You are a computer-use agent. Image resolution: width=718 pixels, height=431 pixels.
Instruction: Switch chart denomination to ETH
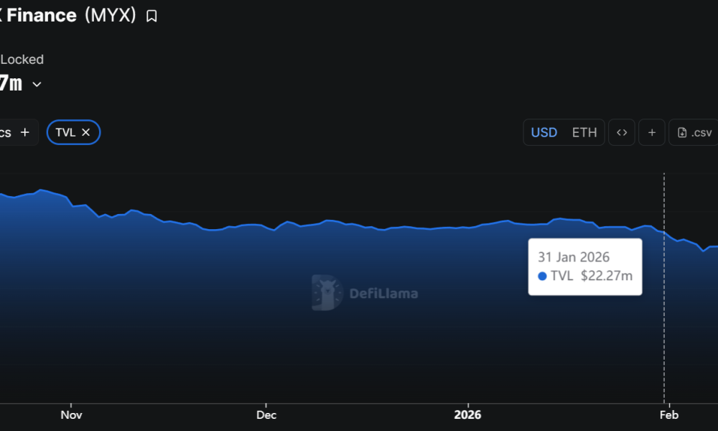click(x=584, y=132)
